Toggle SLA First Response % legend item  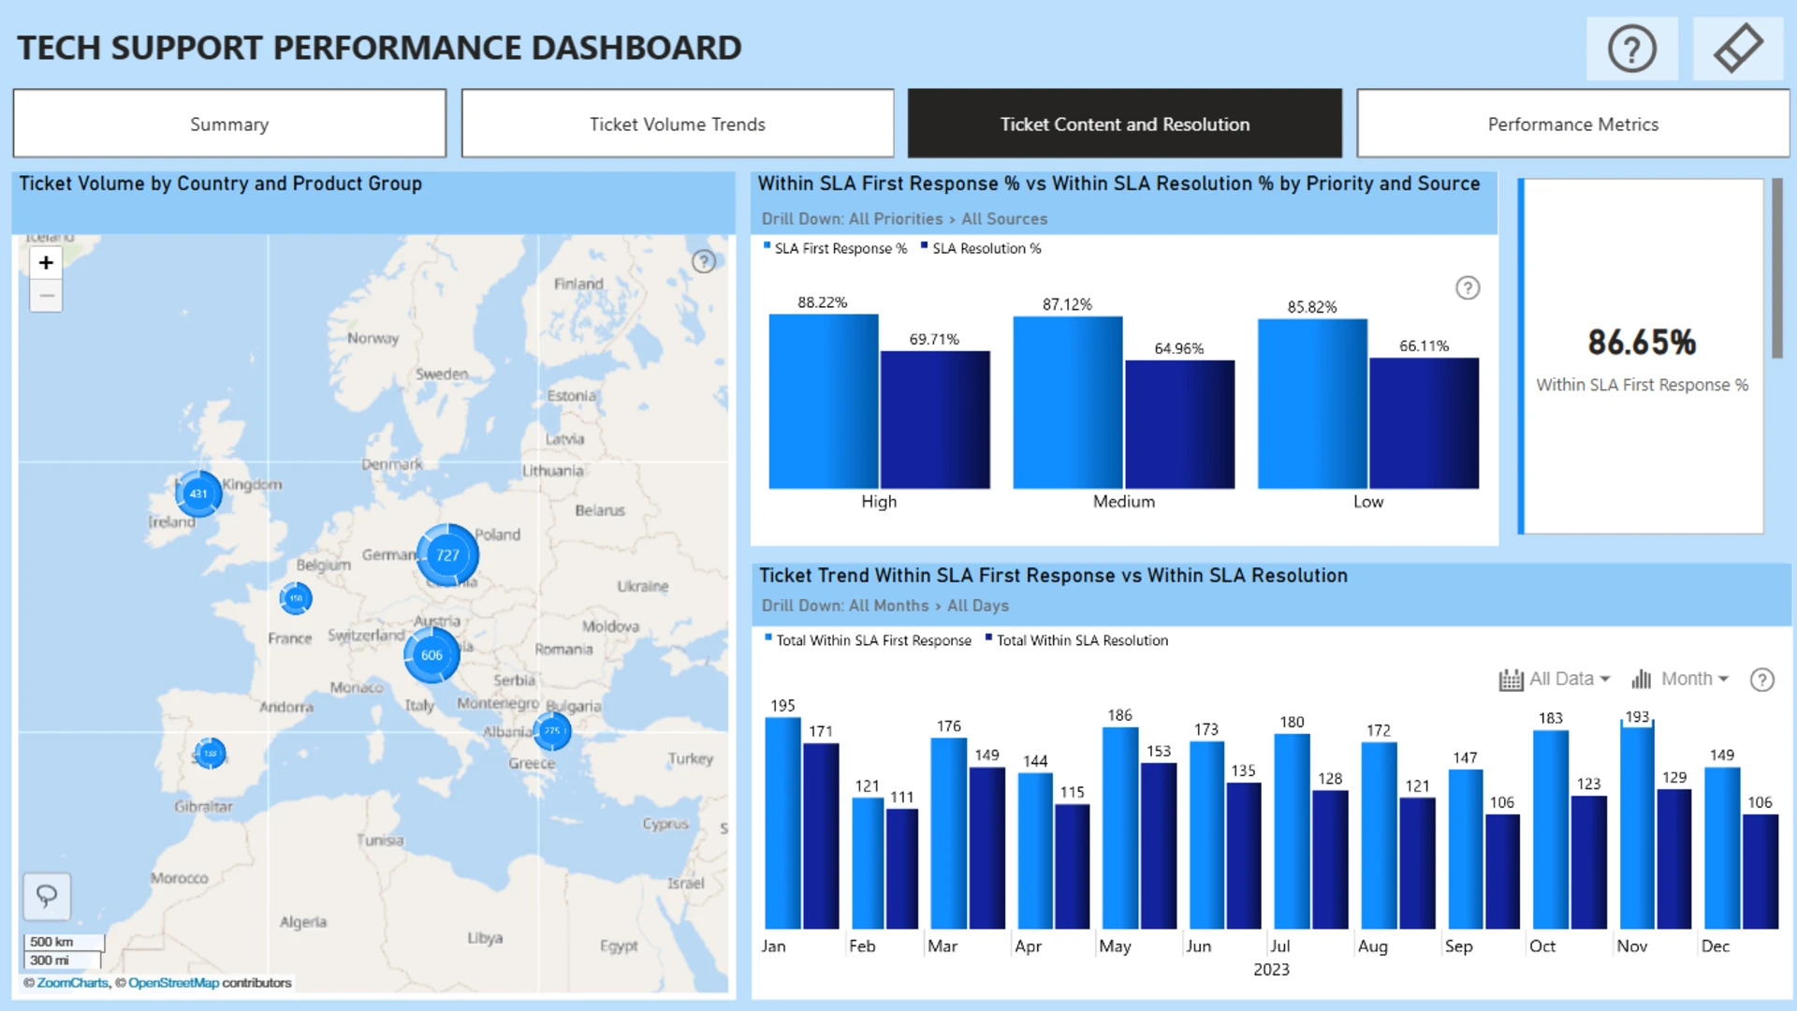point(834,248)
